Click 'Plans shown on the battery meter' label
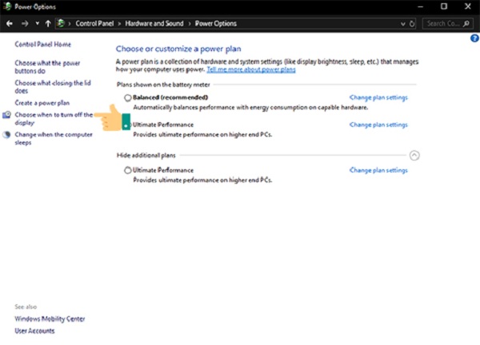This screenshot has height=345, width=480. (163, 85)
